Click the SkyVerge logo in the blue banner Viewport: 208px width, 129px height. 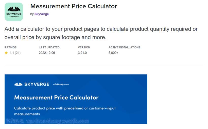[32, 84]
